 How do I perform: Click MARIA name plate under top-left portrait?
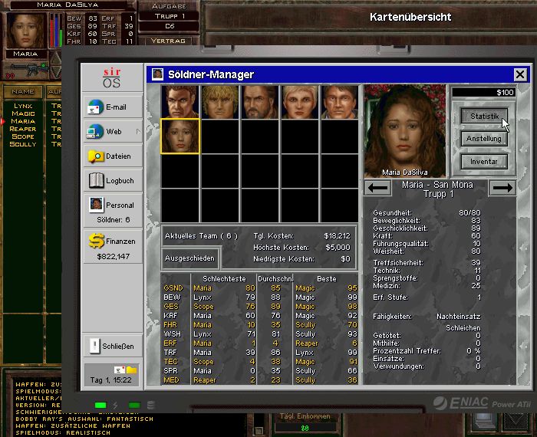pyautogui.click(x=25, y=54)
